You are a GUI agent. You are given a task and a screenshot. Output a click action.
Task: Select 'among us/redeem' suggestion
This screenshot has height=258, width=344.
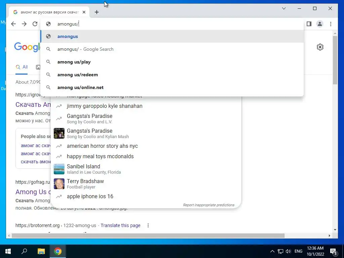(172, 75)
